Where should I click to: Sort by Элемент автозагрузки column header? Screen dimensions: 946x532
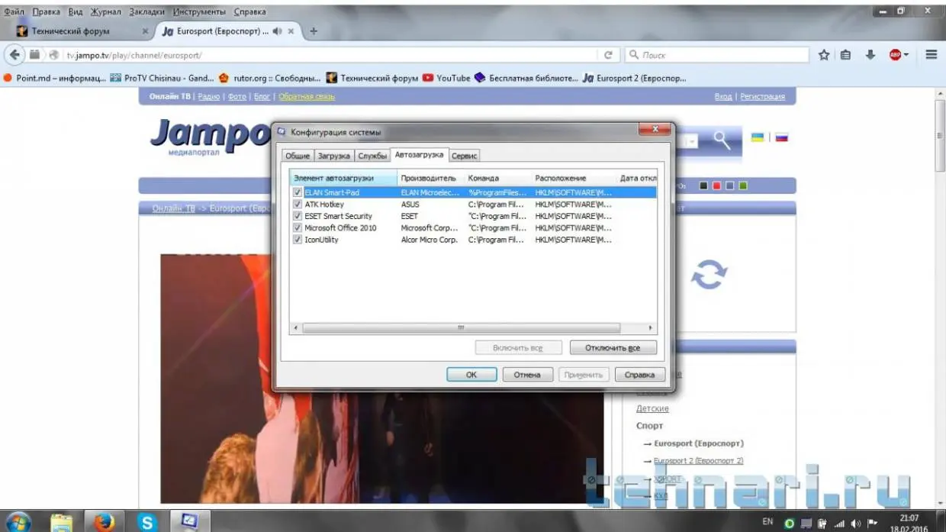[344, 178]
